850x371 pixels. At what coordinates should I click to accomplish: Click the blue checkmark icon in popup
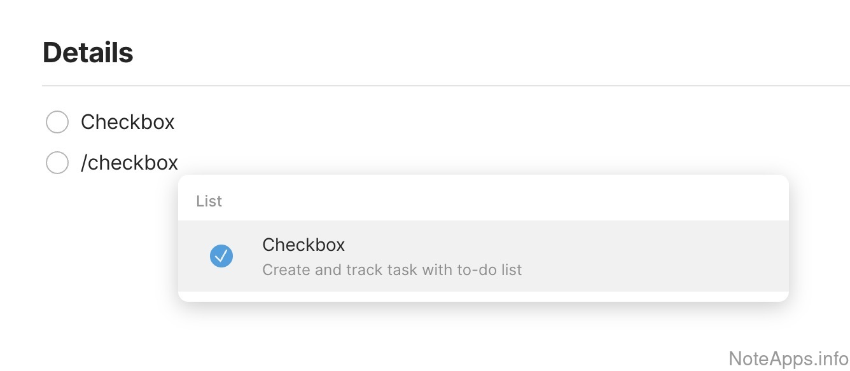tap(221, 256)
